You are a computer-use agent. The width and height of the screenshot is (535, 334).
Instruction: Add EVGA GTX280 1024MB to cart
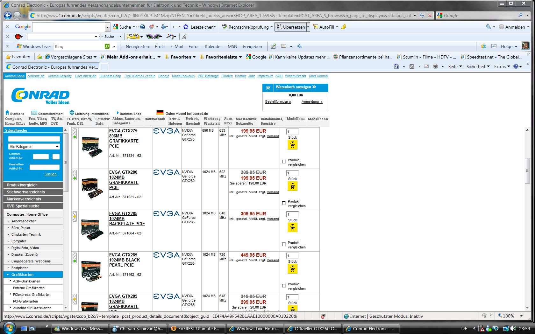click(292, 186)
